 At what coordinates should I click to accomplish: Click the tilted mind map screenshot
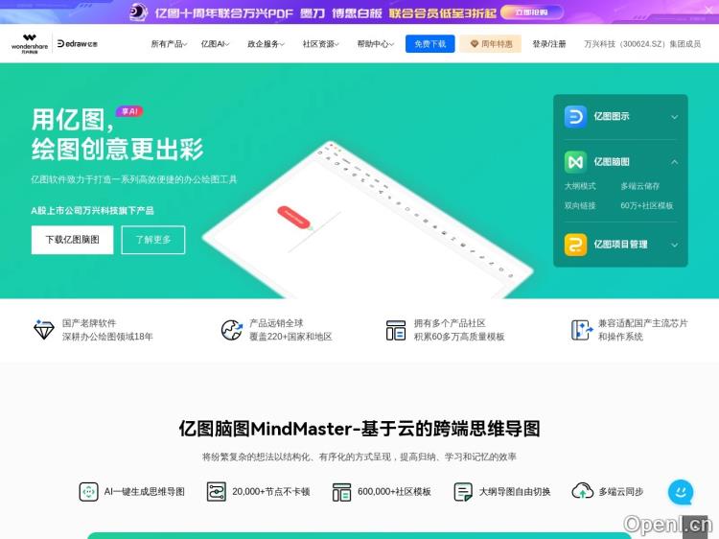(368, 223)
